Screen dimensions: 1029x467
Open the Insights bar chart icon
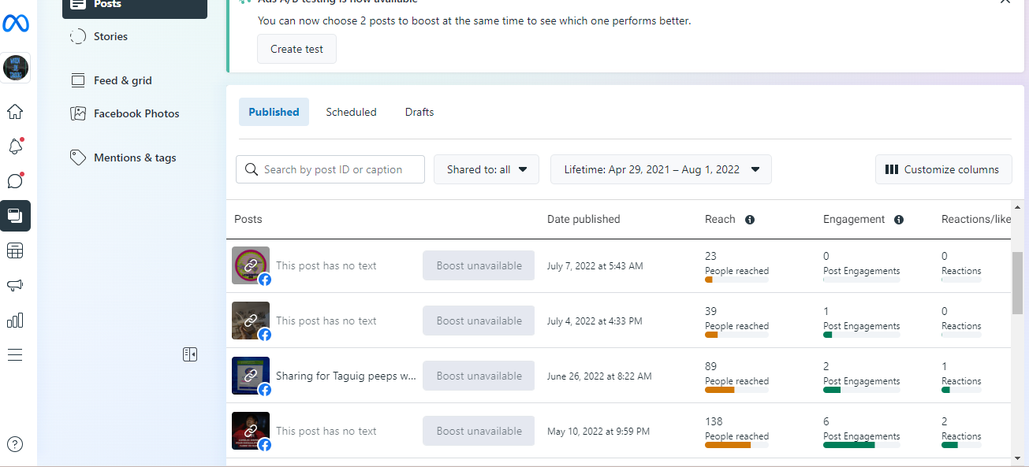[15, 321]
